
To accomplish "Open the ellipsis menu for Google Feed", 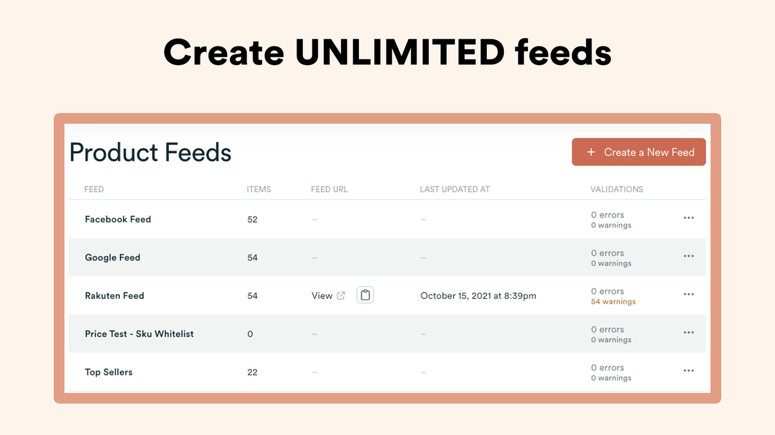I will point(688,257).
